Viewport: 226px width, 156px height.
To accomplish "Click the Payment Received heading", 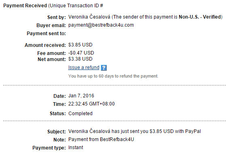I will (x=25, y=6).
